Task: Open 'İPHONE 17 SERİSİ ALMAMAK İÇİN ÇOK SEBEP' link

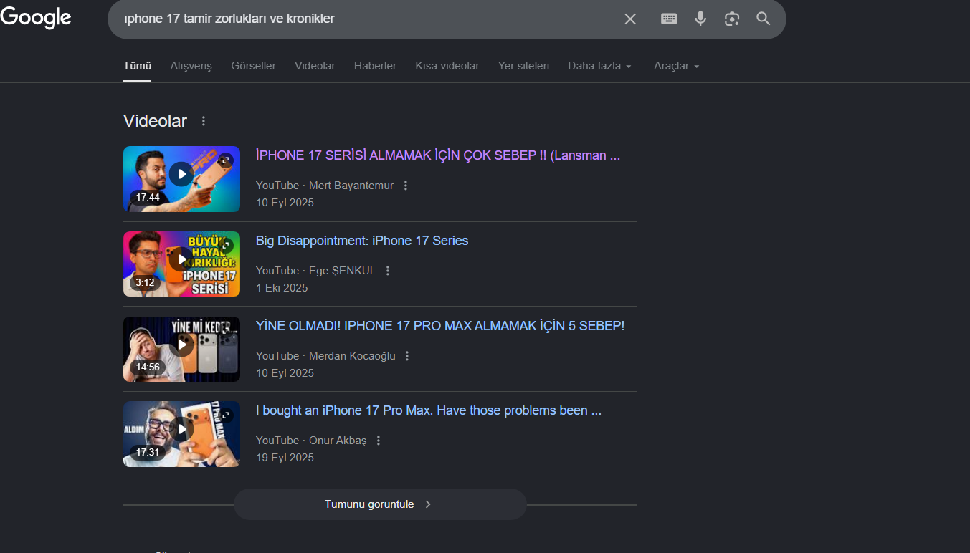Action: coord(438,155)
